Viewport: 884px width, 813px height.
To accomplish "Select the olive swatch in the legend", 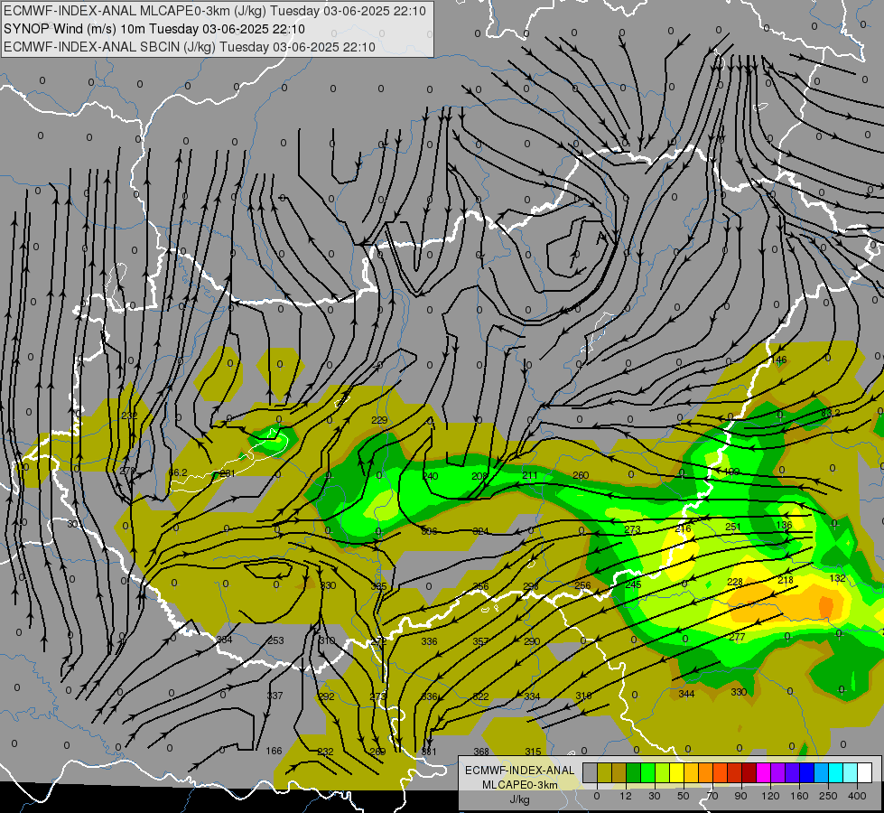I will point(604,772).
